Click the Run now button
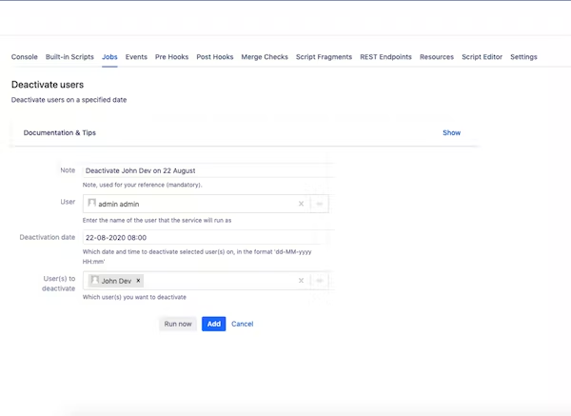Image resolution: width=571 pixels, height=416 pixels. tap(178, 324)
